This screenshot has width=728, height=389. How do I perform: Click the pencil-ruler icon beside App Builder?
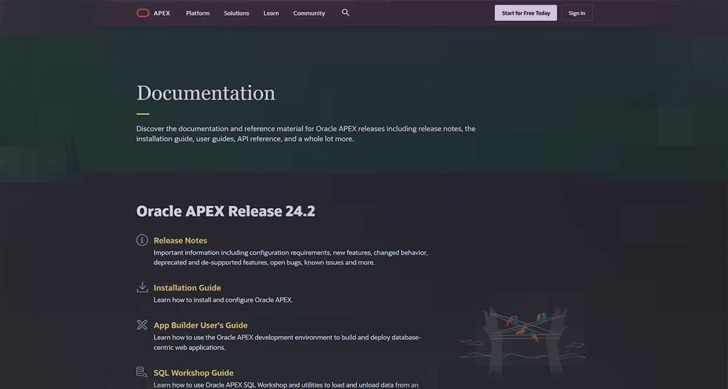[x=142, y=325]
